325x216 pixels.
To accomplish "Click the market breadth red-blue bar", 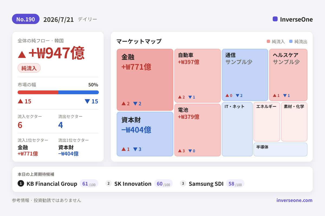I will (x=58, y=92).
